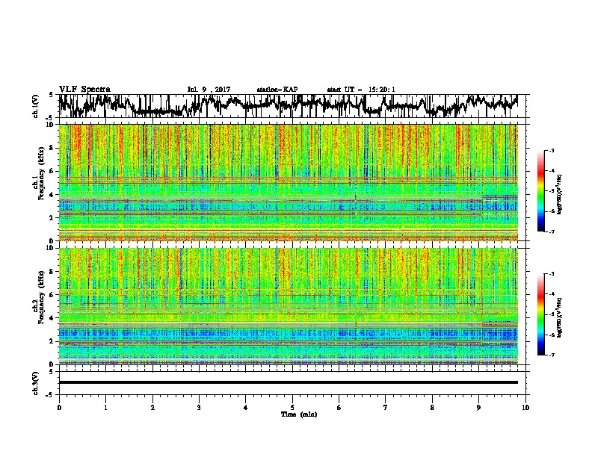
Task: Click the "VLF Spectra" plot title
Action: click(x=84, y=90)
